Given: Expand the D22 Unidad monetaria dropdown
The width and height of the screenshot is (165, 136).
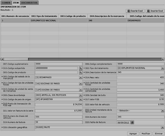Looking at the screenshot, I should pyautogui.click(x=163, y=110).
